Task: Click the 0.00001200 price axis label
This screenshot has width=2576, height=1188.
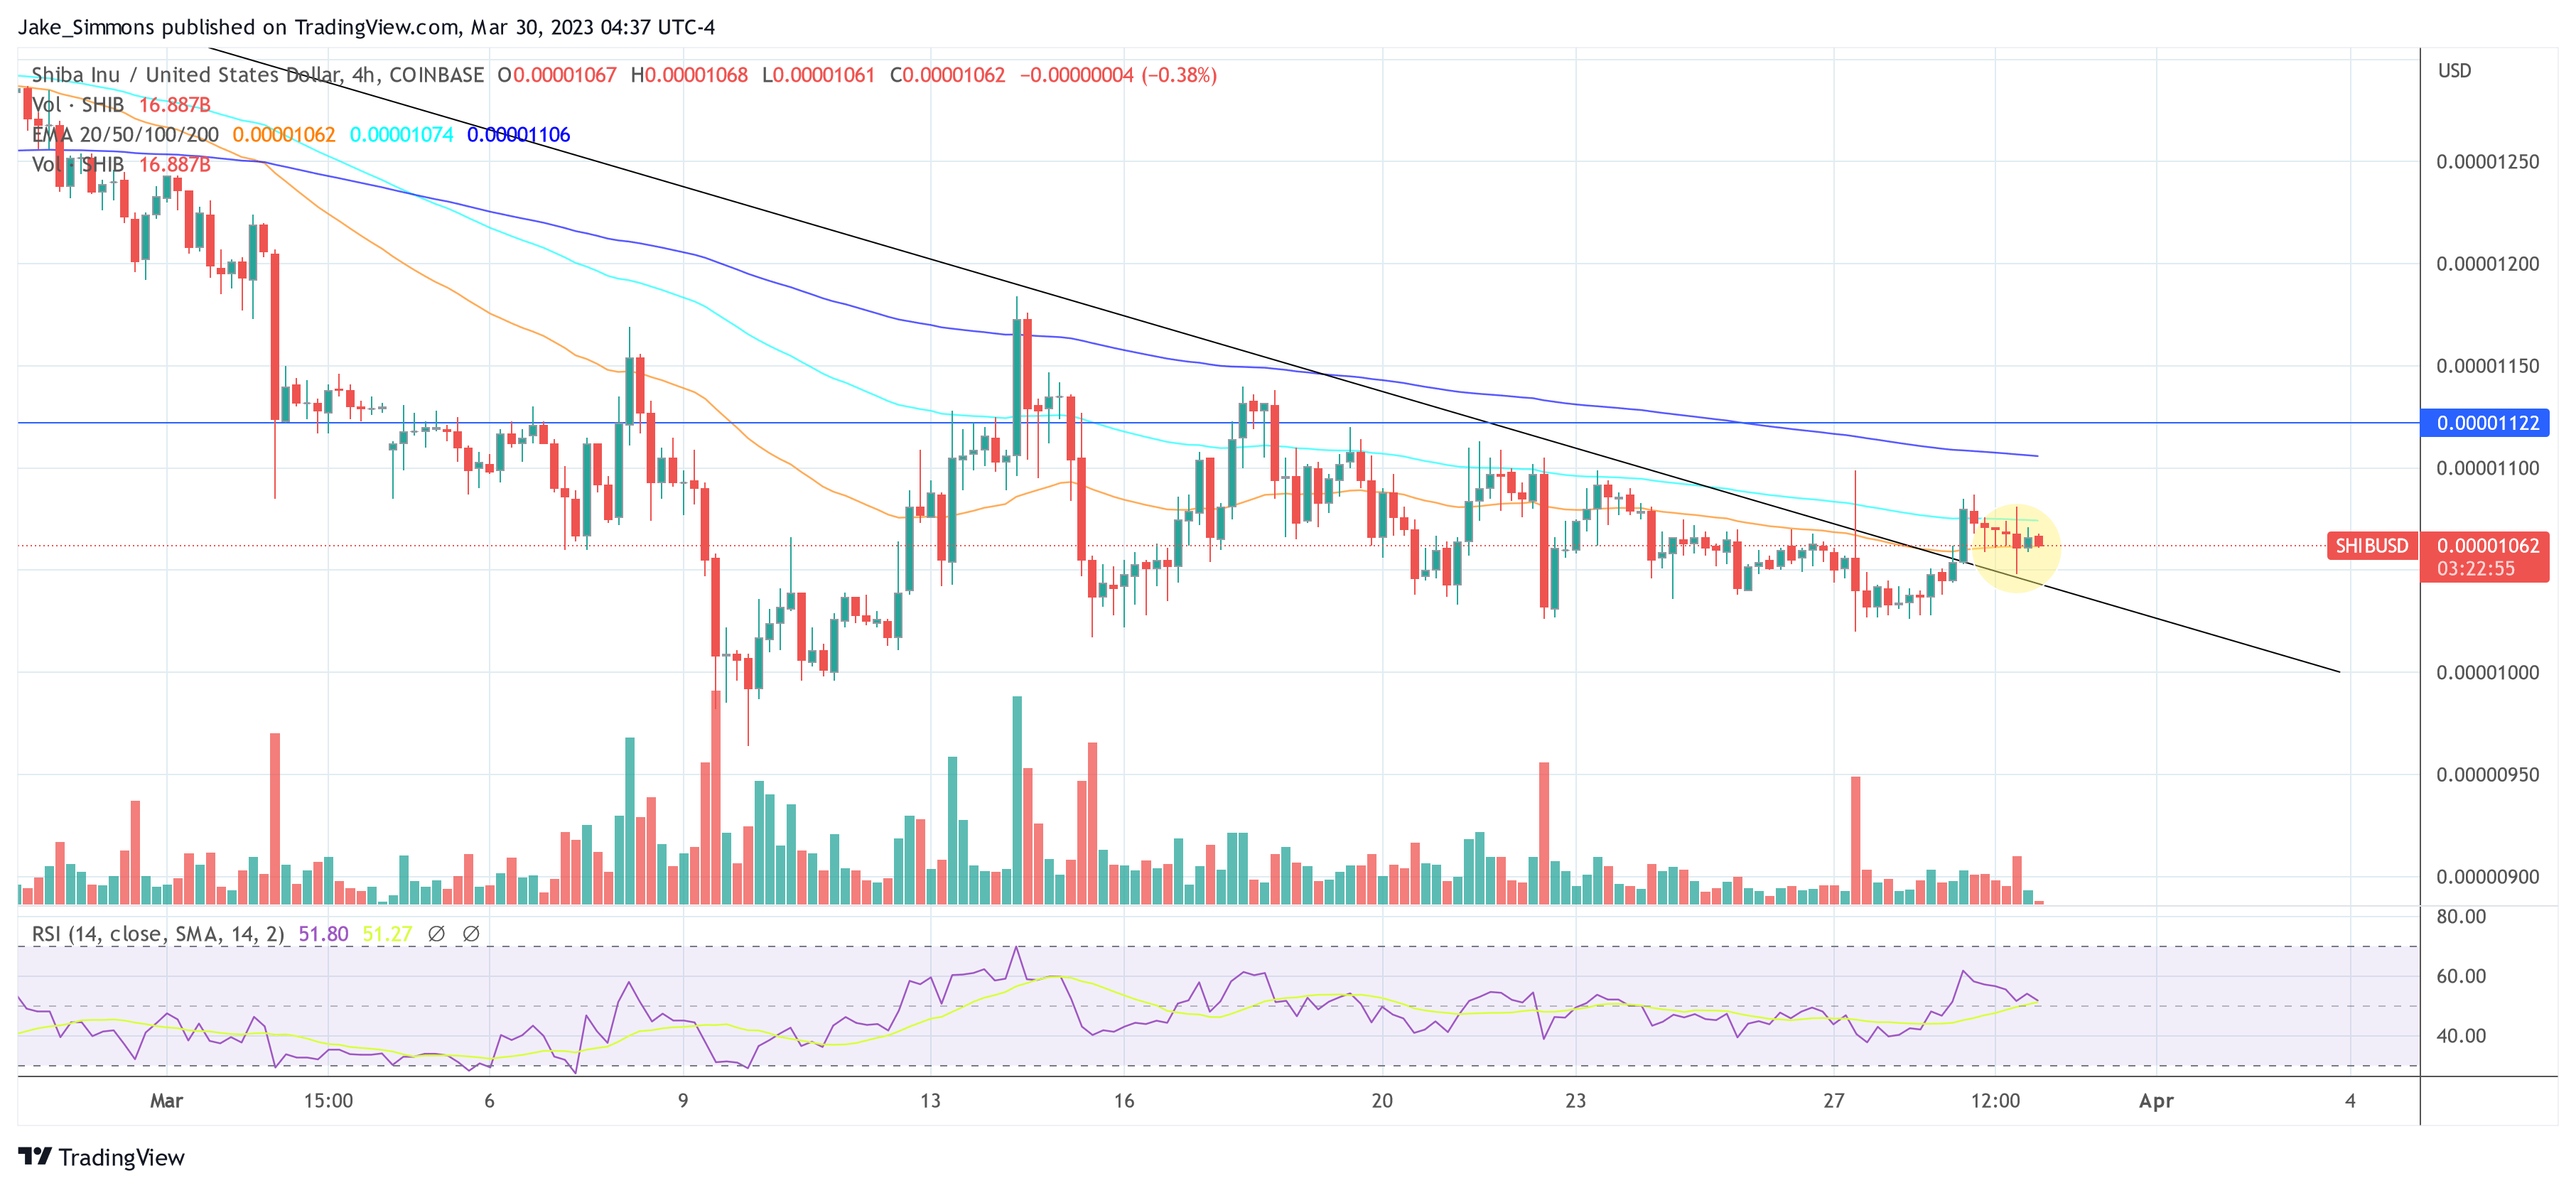Action: click(2487, 264)
